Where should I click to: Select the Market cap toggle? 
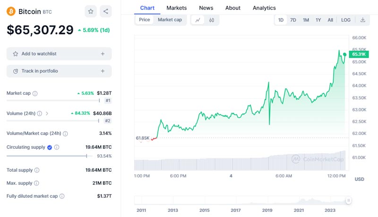pyautogui.click(x=170, y=20)
